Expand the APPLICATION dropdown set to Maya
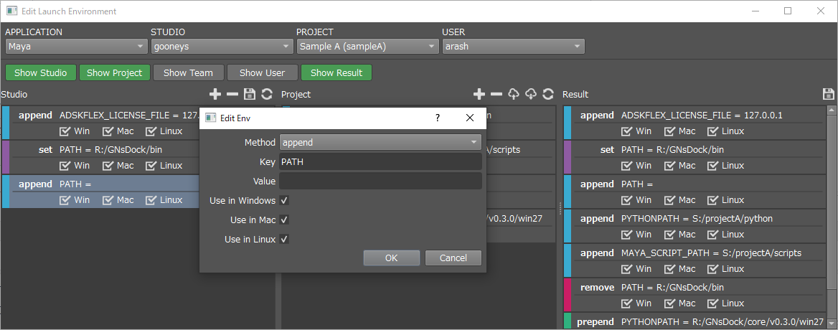 click(x=76, y=47)
